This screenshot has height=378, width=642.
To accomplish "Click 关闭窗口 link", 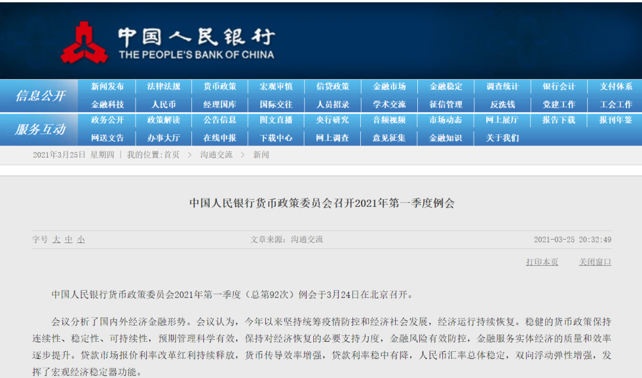I will point(595,262).
